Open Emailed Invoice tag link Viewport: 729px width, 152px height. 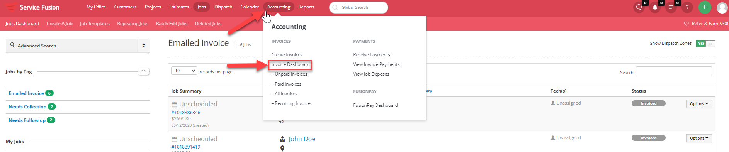pos(26,93)
